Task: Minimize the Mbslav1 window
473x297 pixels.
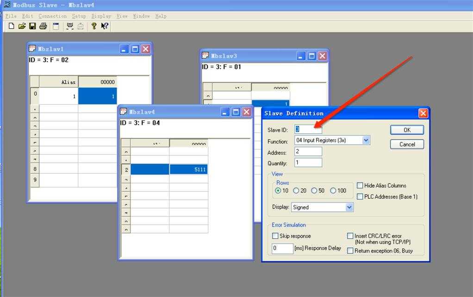Action: tap(124, 49)
